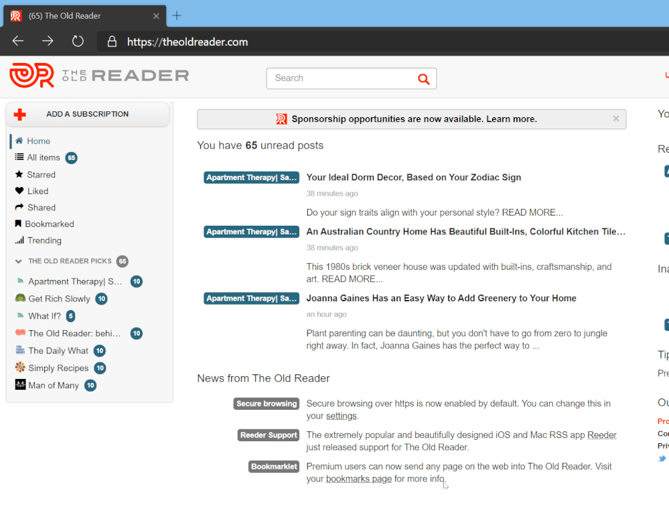This screenshot has height=527, width=669.
Task: Click the Liked heart icon
Action: click(x=19, y=191)
